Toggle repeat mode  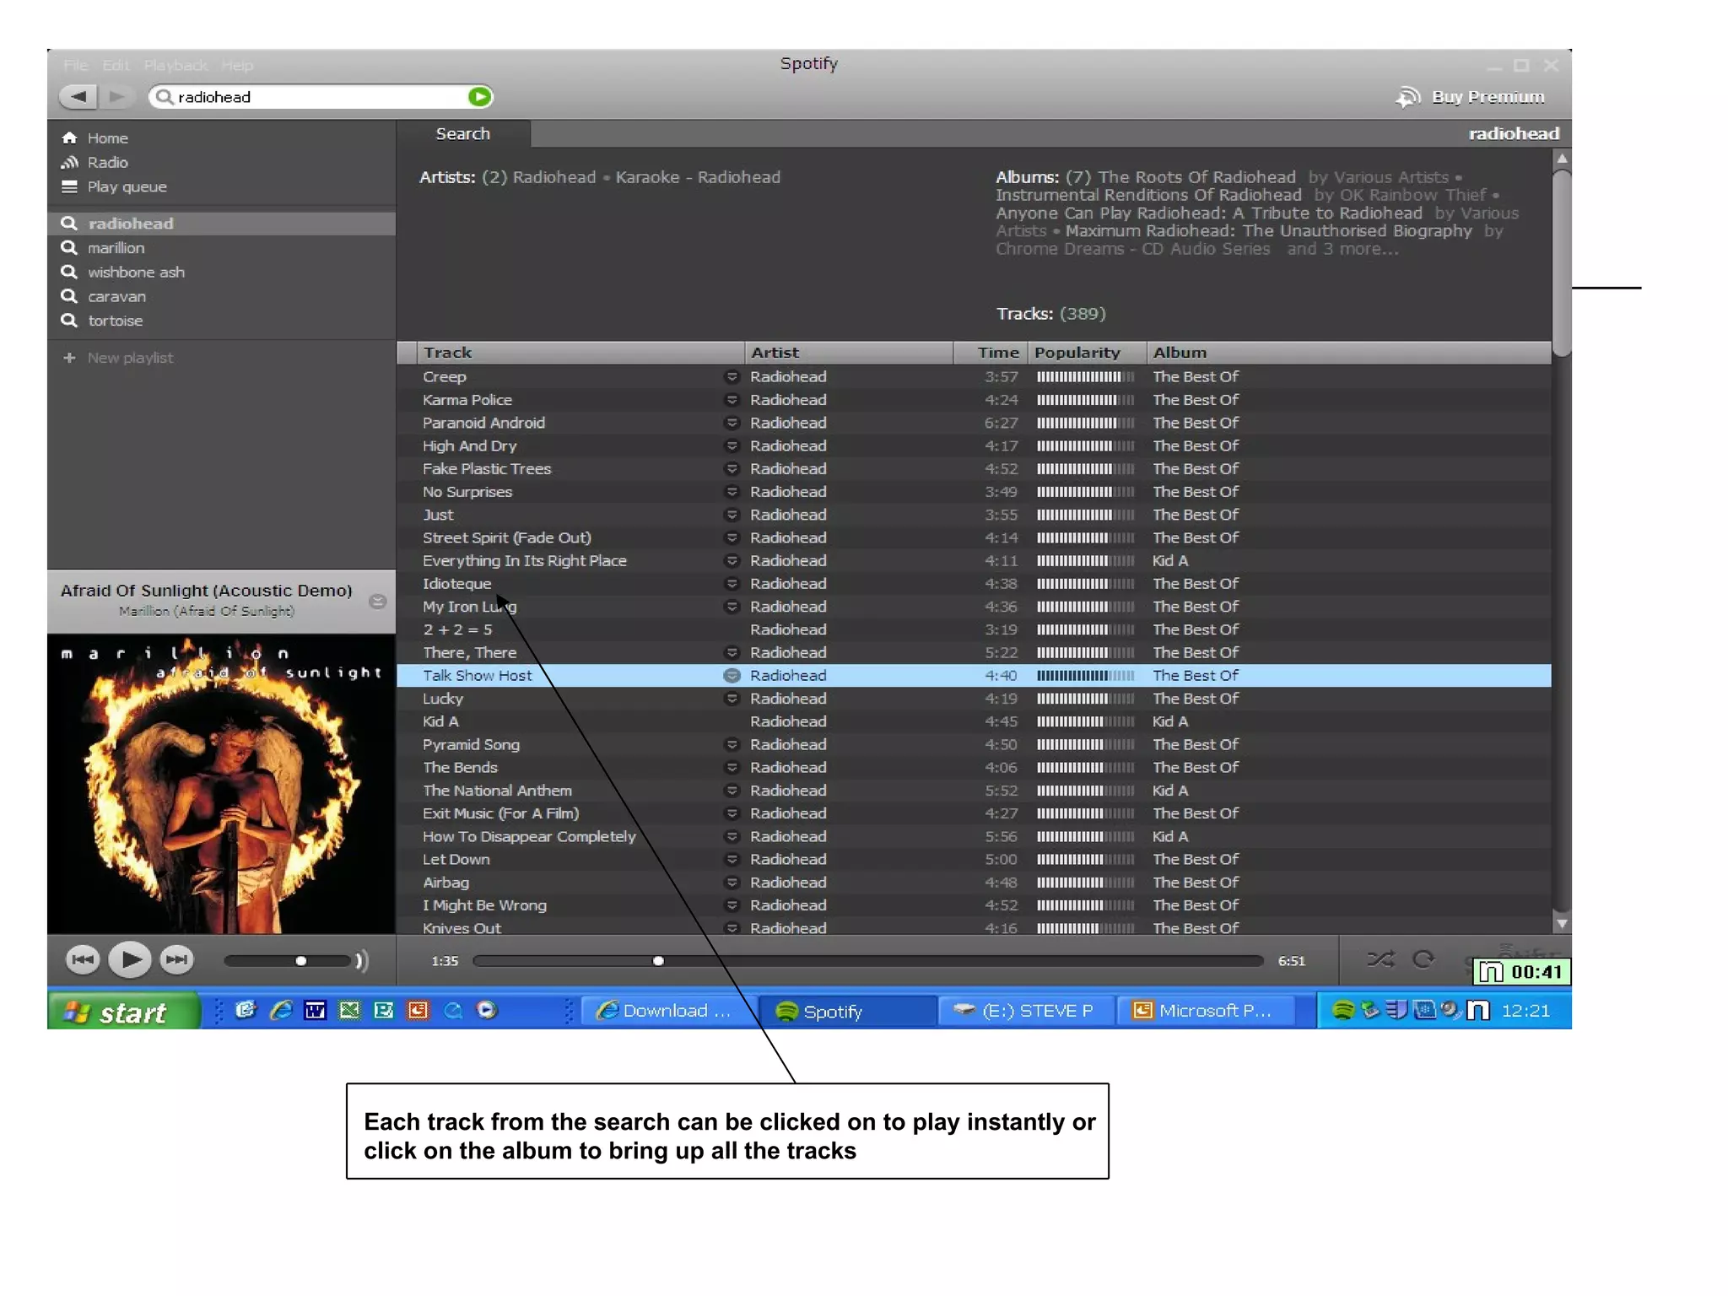(x=1423, y=959)
